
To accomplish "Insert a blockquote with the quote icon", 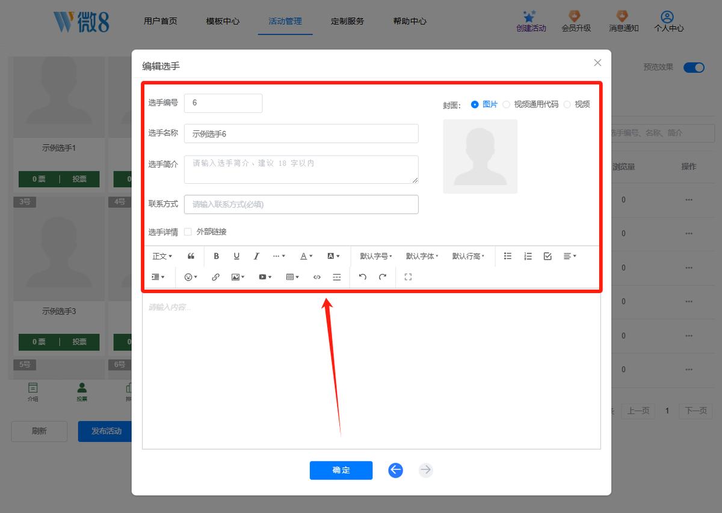I will click(191, 256).
